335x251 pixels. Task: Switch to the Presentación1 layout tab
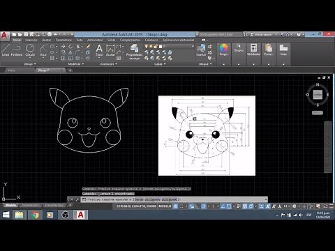(30, 205)
